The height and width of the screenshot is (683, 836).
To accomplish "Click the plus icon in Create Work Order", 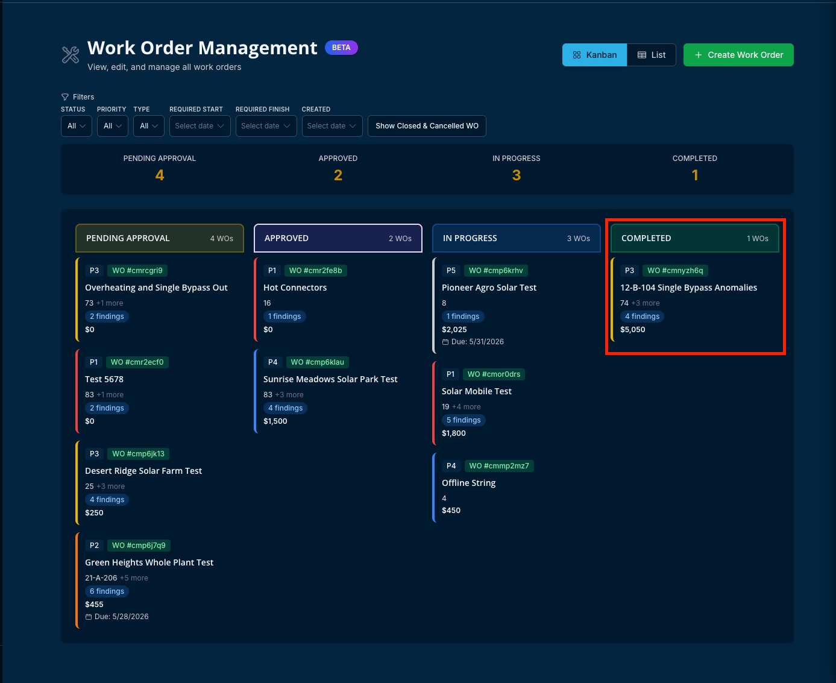I will tap(699, 55).
